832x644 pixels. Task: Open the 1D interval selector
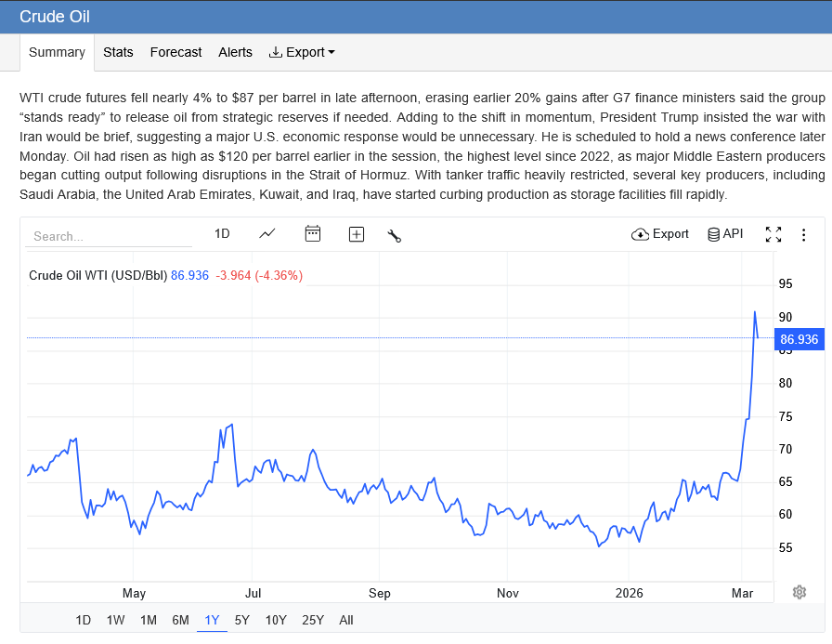coord(222,233)
